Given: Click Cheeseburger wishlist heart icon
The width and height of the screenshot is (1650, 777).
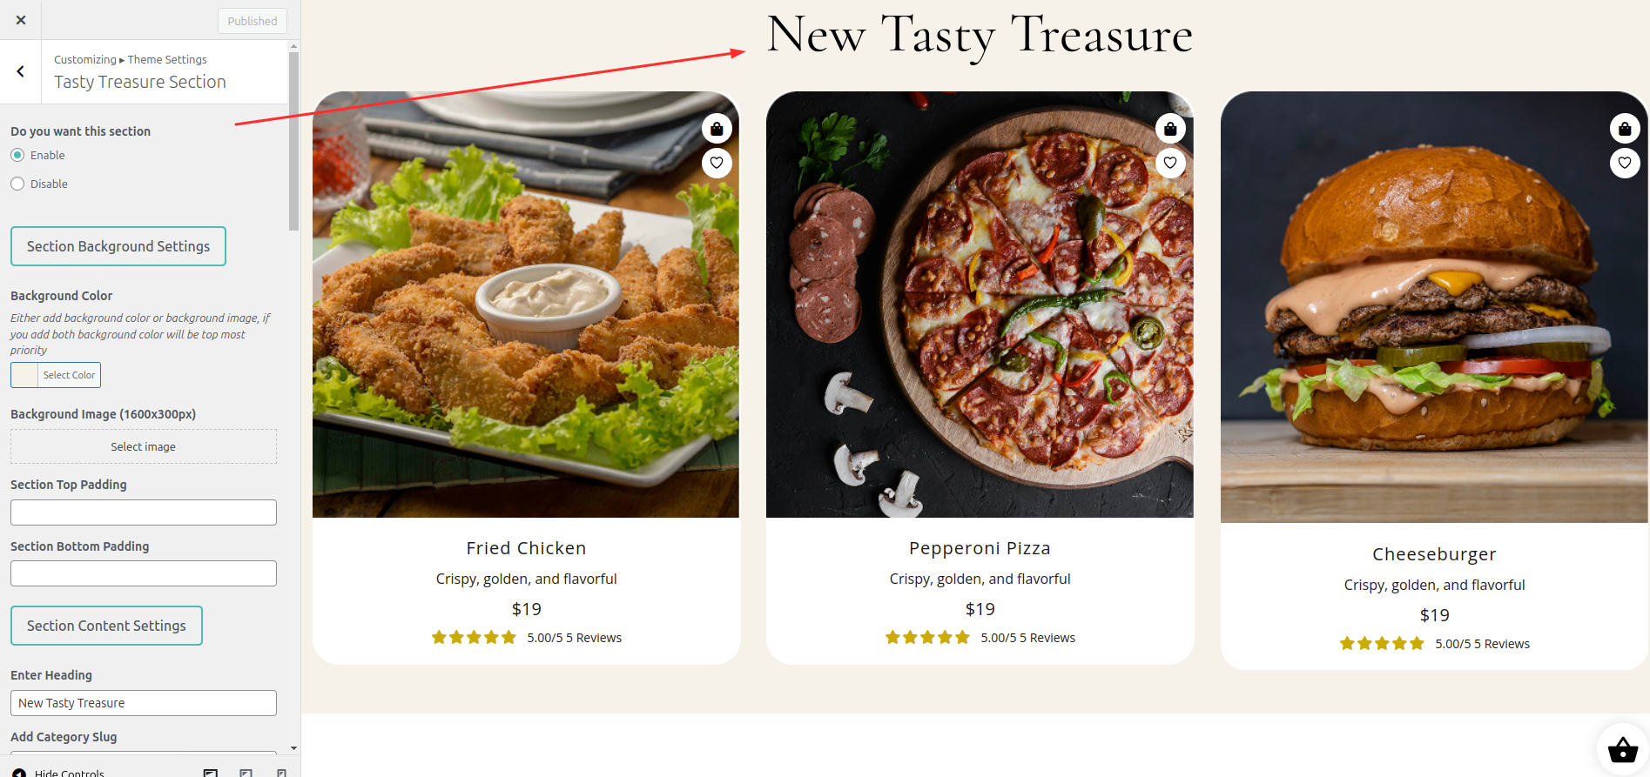Looking at the screenshot, I should click(1625, 163).
